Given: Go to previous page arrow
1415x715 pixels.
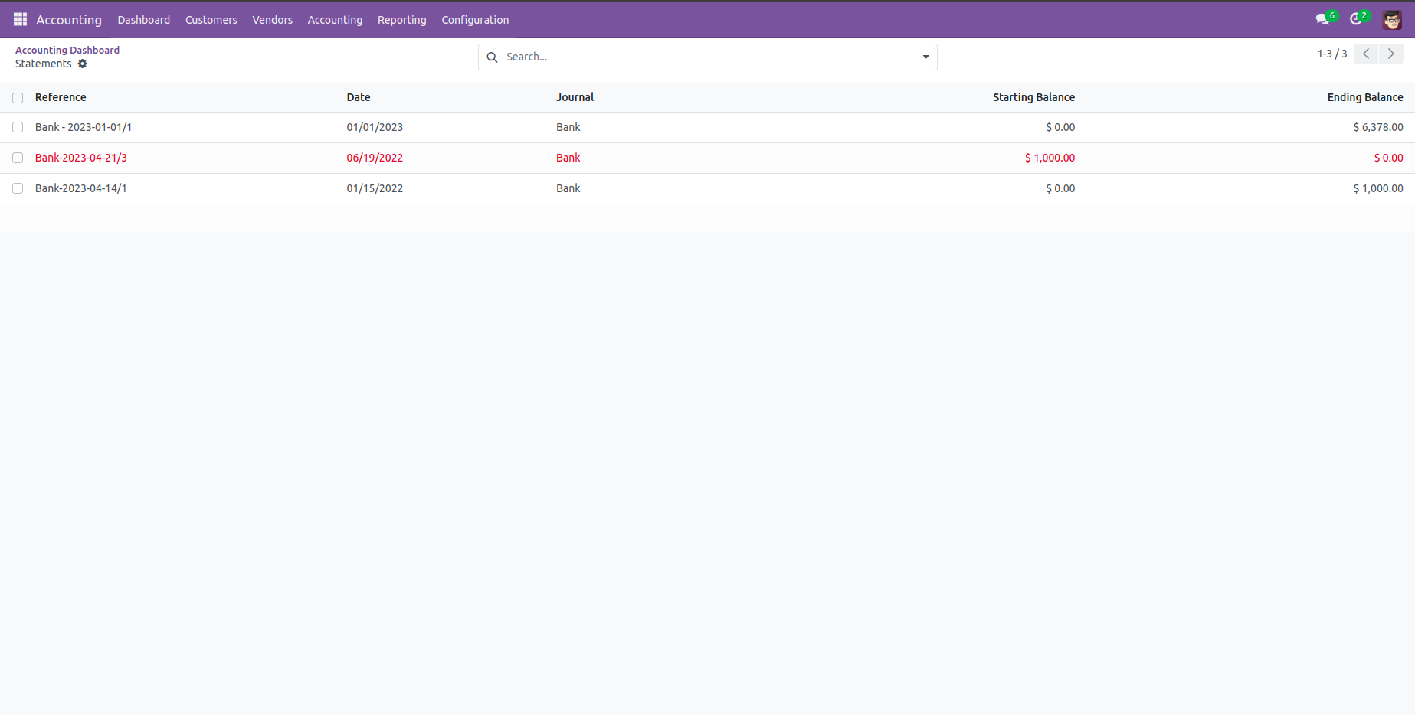Looking at the screenshot, I should pos(1366,54).
